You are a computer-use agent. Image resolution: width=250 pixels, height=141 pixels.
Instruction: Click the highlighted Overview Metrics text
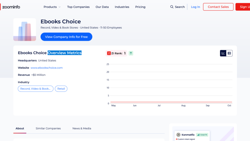(x=65, y=53)
